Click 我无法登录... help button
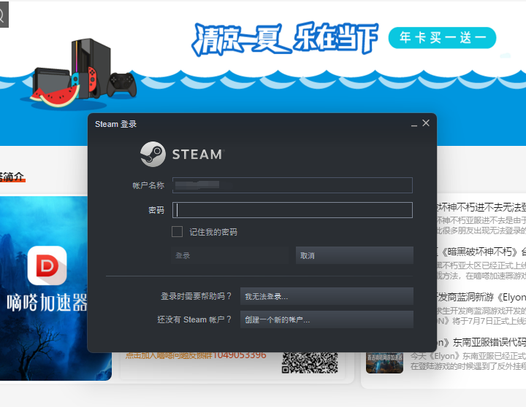Screen dimensions: 526x407 point(327,296)
